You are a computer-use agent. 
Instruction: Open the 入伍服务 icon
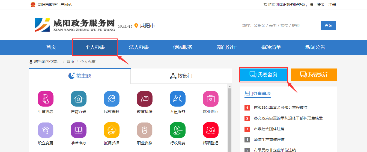[178, 99]
